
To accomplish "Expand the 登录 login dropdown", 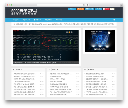I will click(72, 9).
